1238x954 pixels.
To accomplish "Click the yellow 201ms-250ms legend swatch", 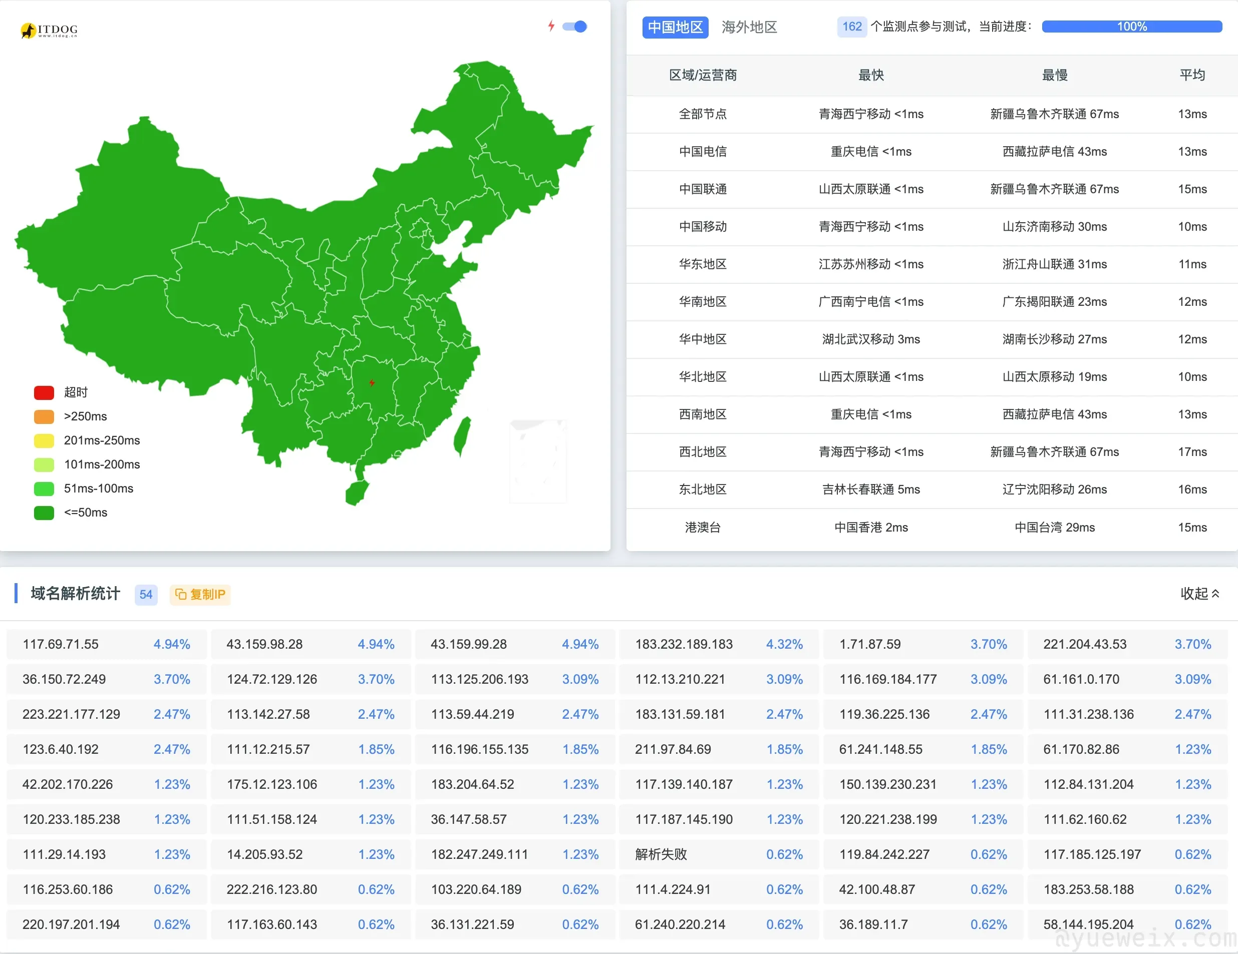I will click(x=44, y=440).
